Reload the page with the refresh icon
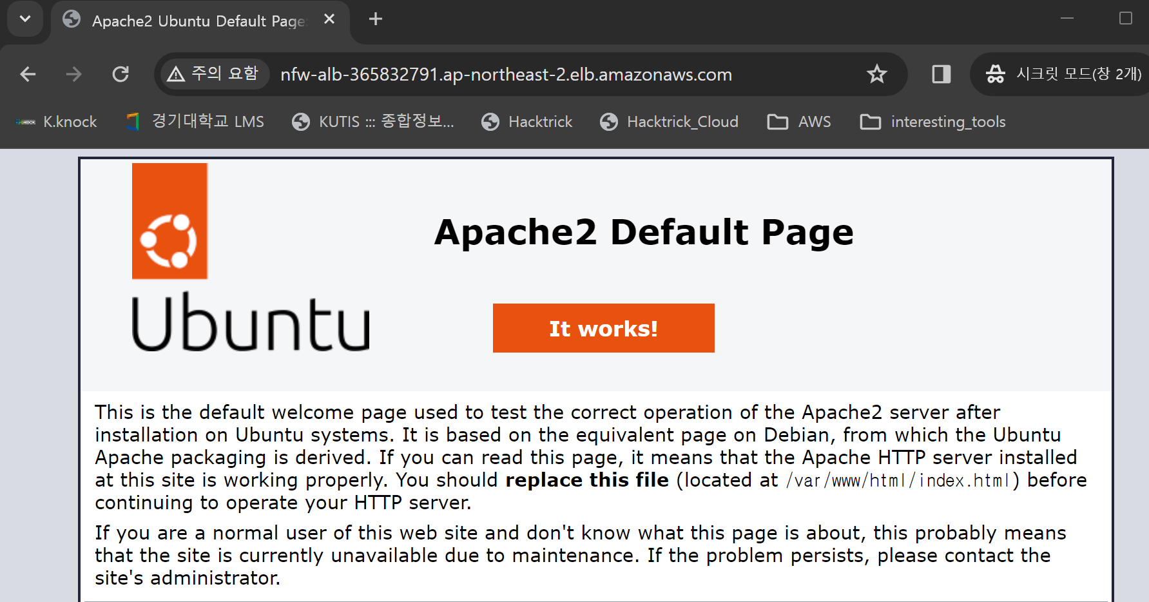 (121, 74)
